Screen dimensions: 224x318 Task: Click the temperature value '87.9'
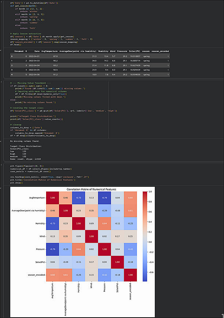(55, 56)
